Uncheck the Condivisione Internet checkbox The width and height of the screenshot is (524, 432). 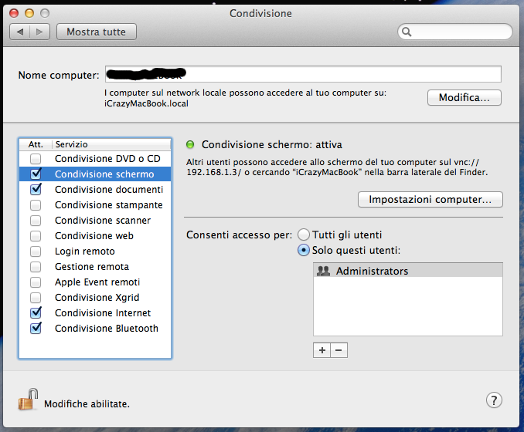(x=36, y=313)
